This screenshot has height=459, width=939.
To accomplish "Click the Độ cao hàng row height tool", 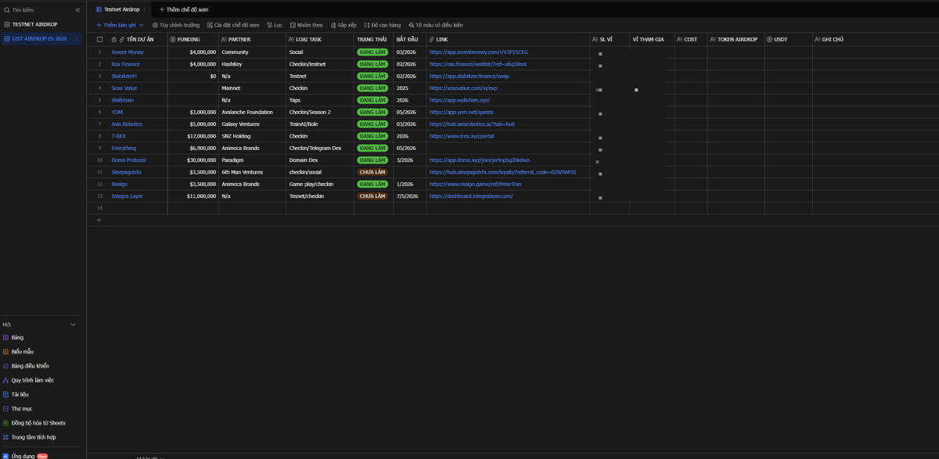I will pyautogui.click(x=383, y=25).
